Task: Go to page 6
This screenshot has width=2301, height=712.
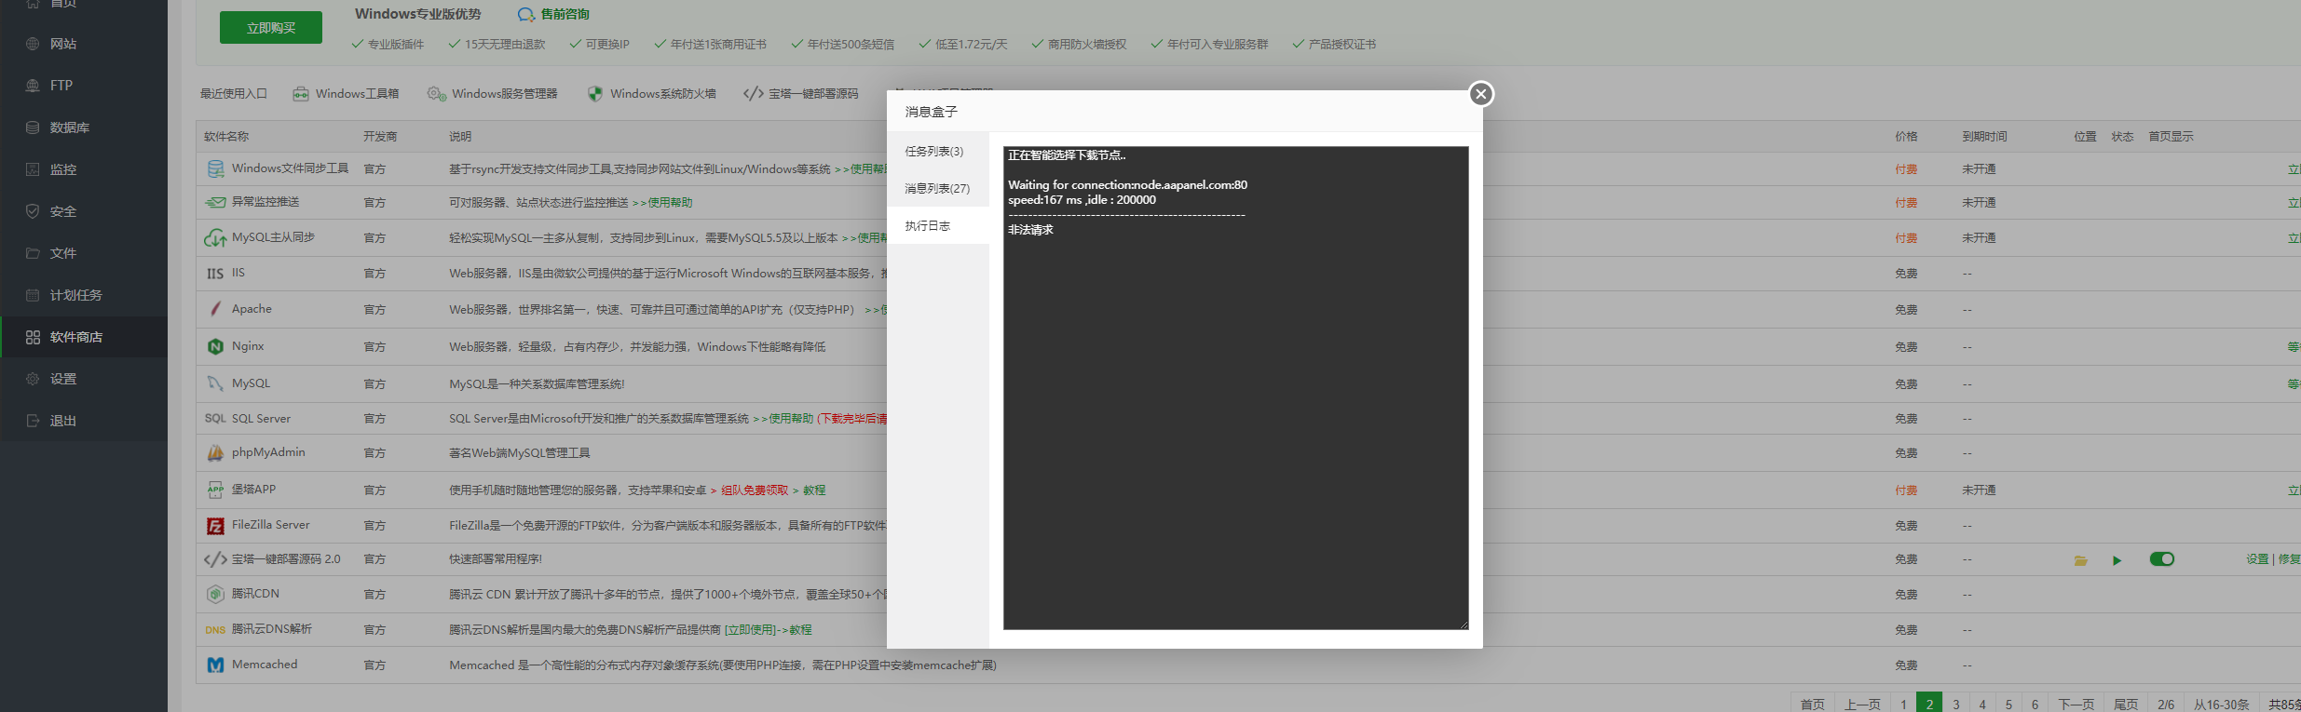Action: pyautogui.click(x=2035, y=705)
